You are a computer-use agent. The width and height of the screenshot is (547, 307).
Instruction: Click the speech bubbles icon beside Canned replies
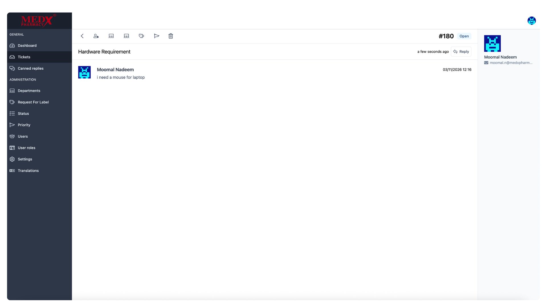pos(12,68)
